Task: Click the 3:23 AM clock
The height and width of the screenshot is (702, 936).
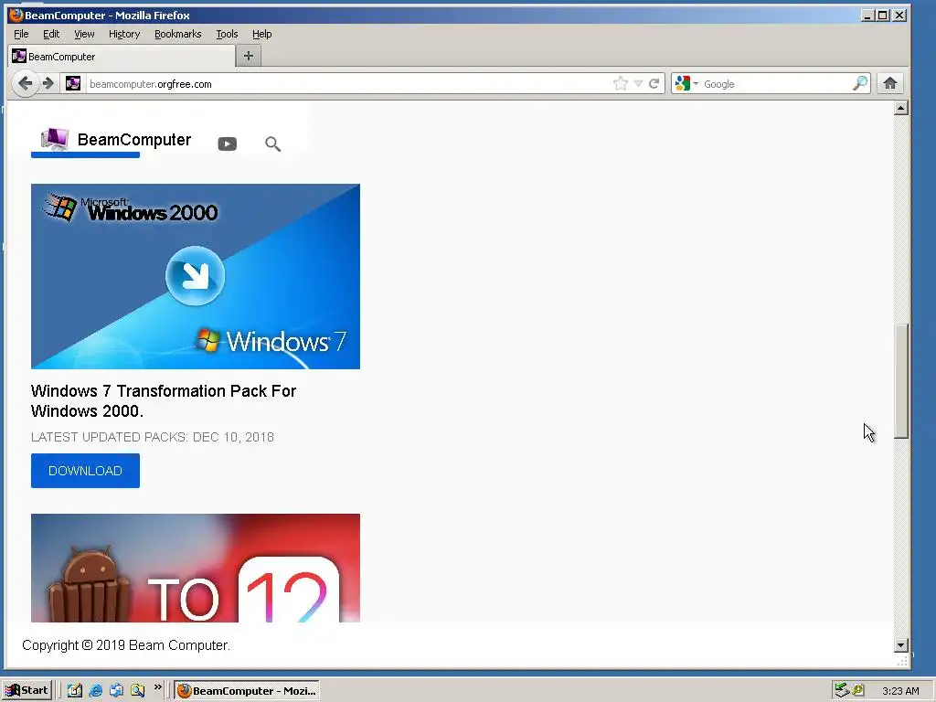Action: (x=900, y=691)
